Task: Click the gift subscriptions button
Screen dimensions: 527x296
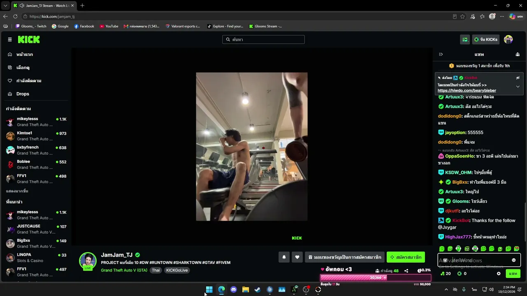Action: (x=345, y=257)
